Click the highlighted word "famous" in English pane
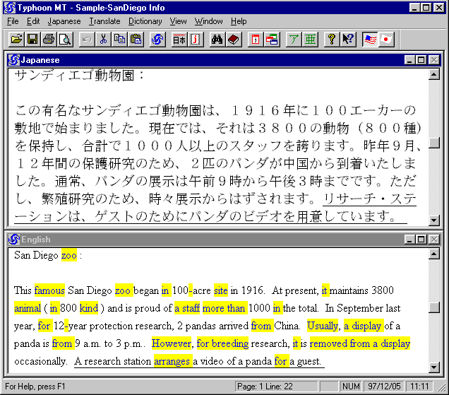The height and width of the screenshot is (395, 449). [x=49, y=290]
